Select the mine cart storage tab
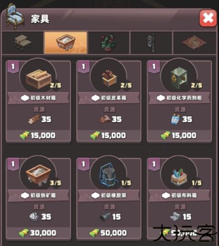This screenshot has width=219, height=246. [x=66, y=43]
